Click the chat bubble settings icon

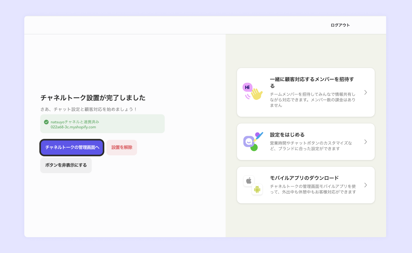pyautogui.click(x=253, y=142)
